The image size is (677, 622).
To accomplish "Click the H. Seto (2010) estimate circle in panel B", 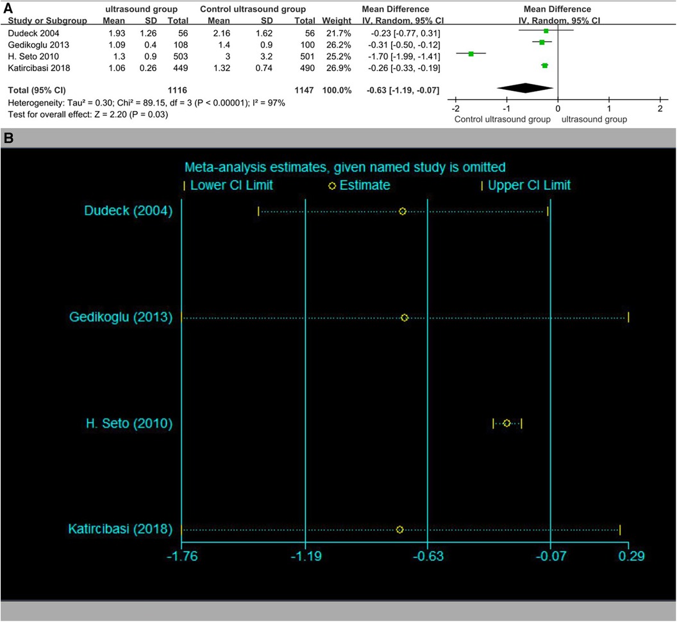I will [507, 423].
